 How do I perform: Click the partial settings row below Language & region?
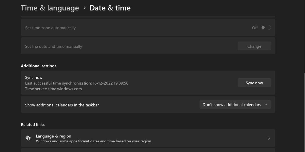click(x=147, y=150)
